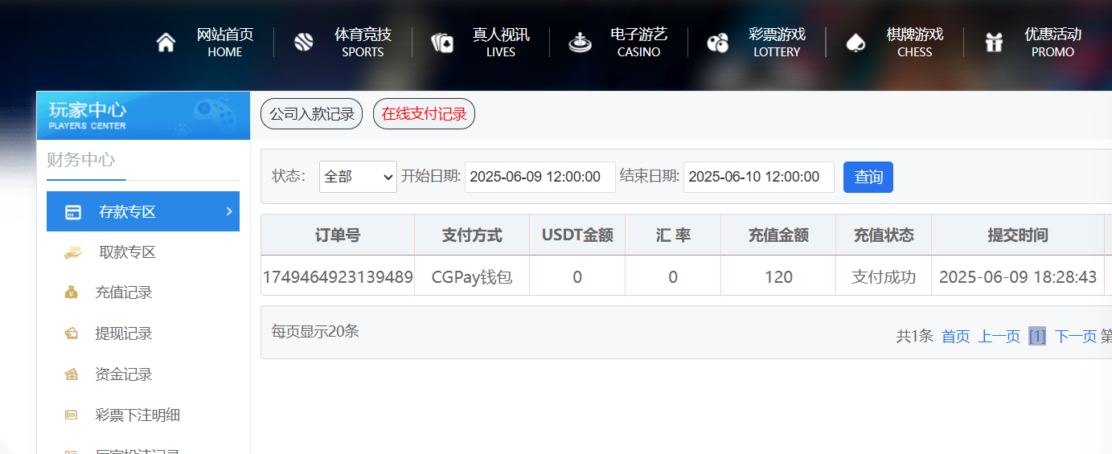Image resolution: width=1112 pixels, height=454 pixels.
Task: Select the 在线支付记录 tab
Action: click(x=424, y=114)
